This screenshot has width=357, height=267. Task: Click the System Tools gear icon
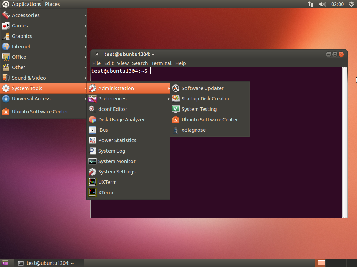(6, 88)
